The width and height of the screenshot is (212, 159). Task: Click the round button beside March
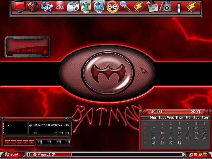(142, 112)
